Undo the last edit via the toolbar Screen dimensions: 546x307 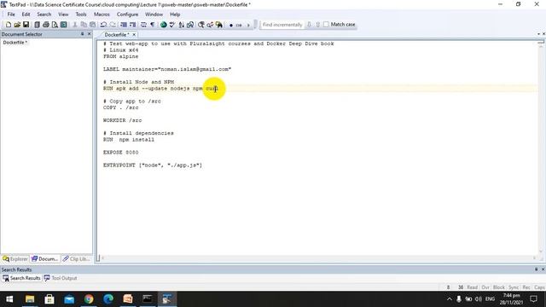tap(103, 25)
